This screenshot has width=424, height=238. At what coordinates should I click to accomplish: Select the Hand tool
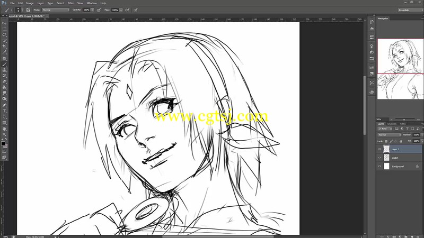coord(4,129)
